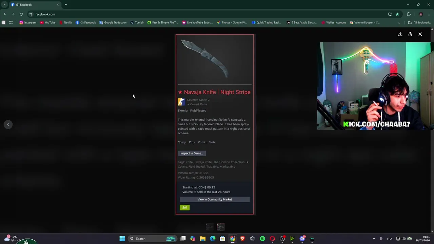The width and height of the screenshot is (434, 244).
Task: Click the Navaja knife item image
Action: [x=204, y=58]
